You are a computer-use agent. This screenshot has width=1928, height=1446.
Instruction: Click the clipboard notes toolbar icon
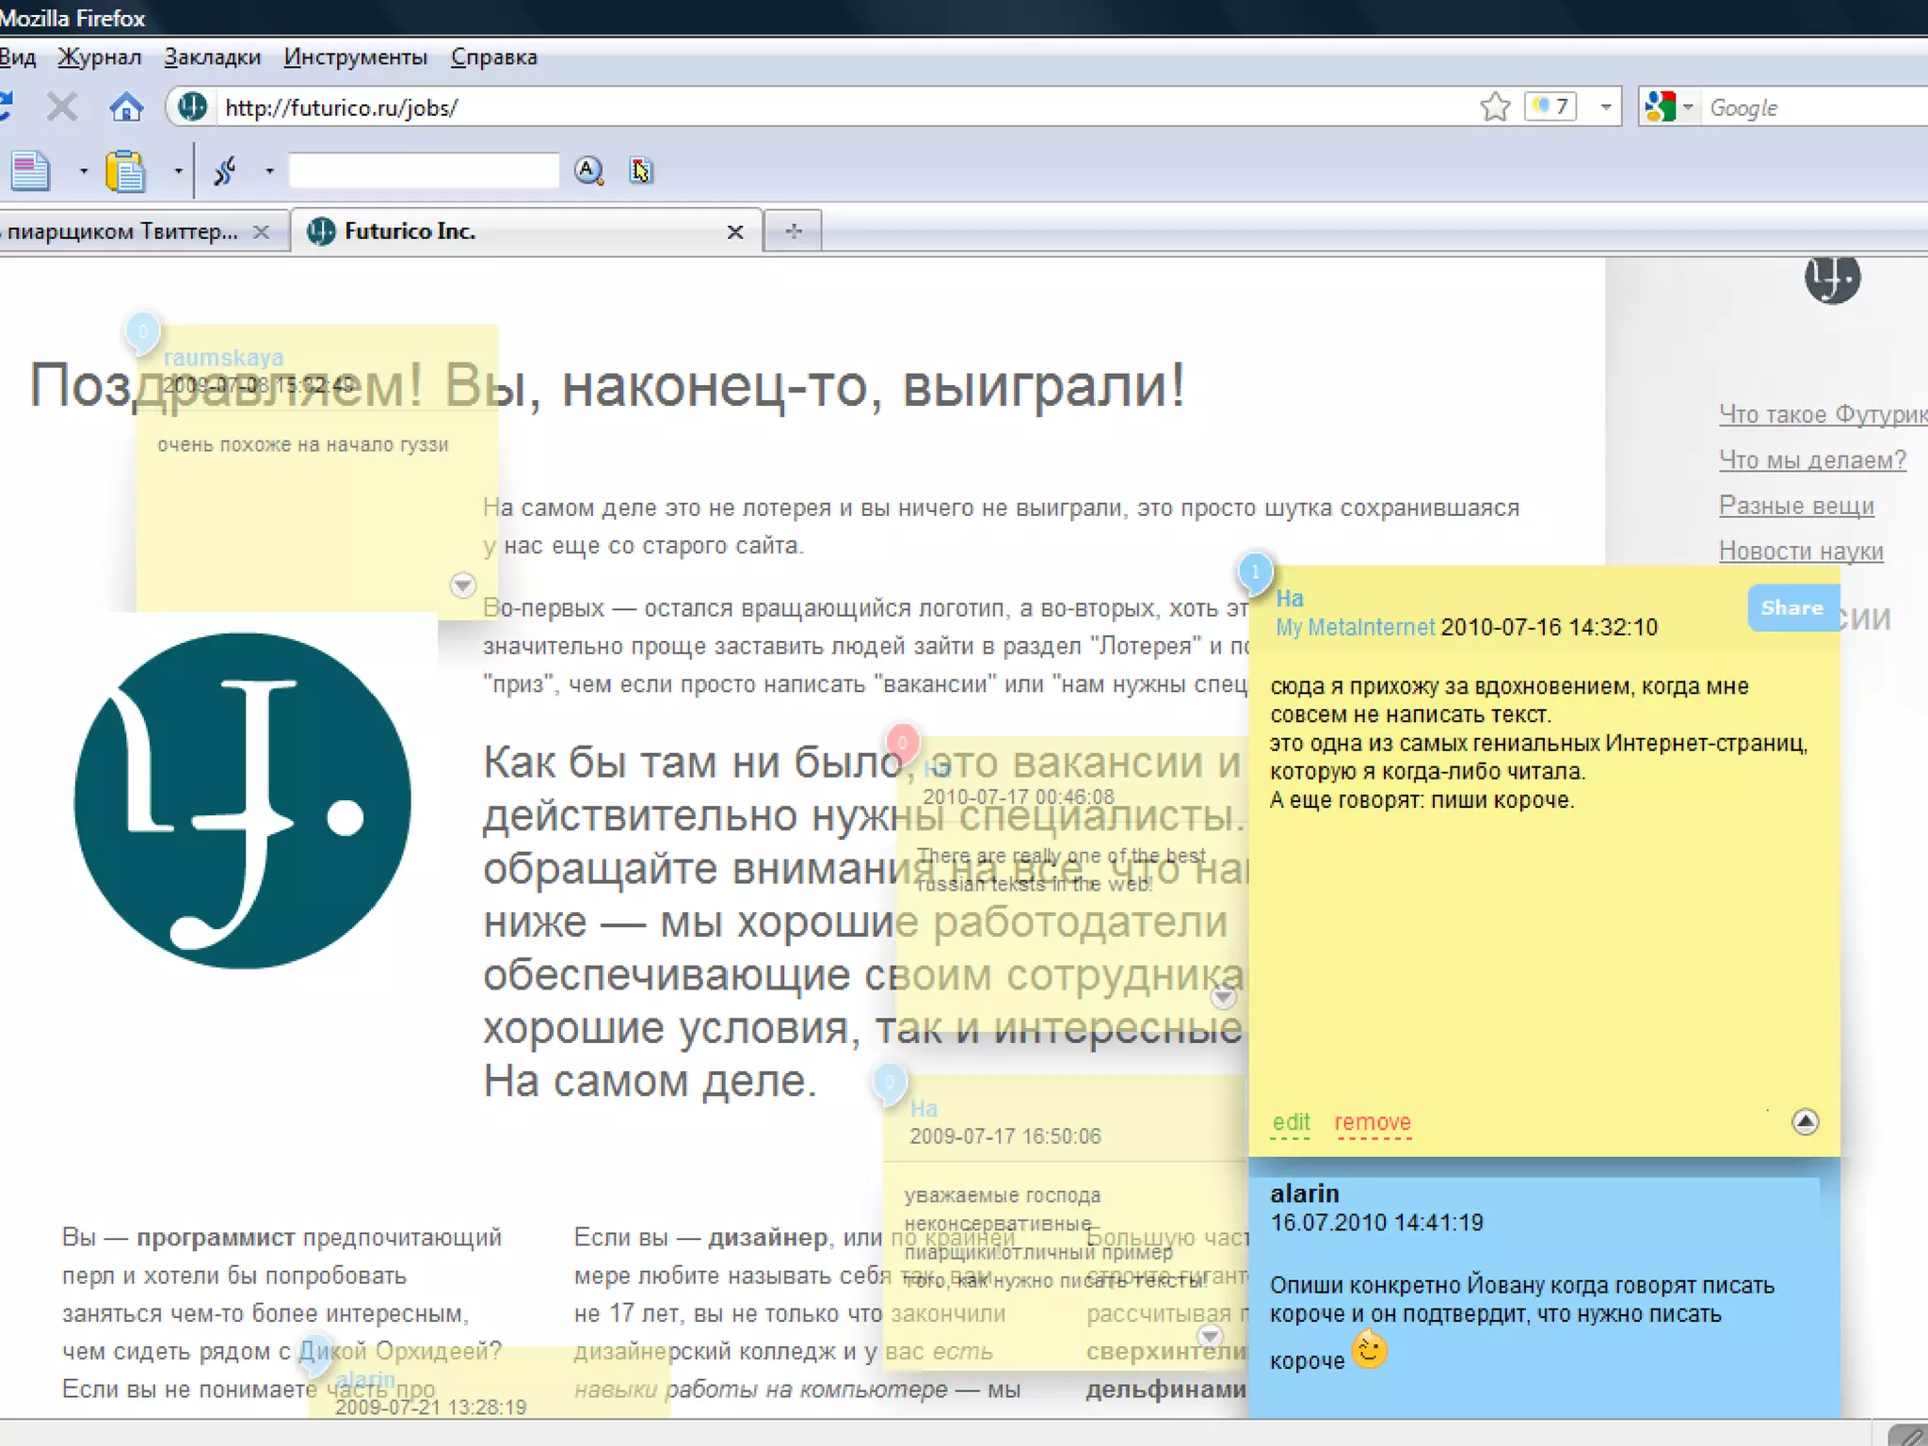point(125,171)
